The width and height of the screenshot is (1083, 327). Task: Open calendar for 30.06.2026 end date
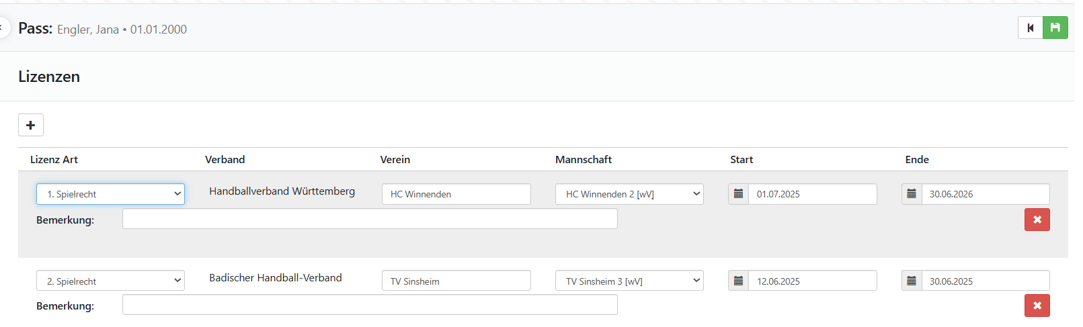tap(912, 194)
